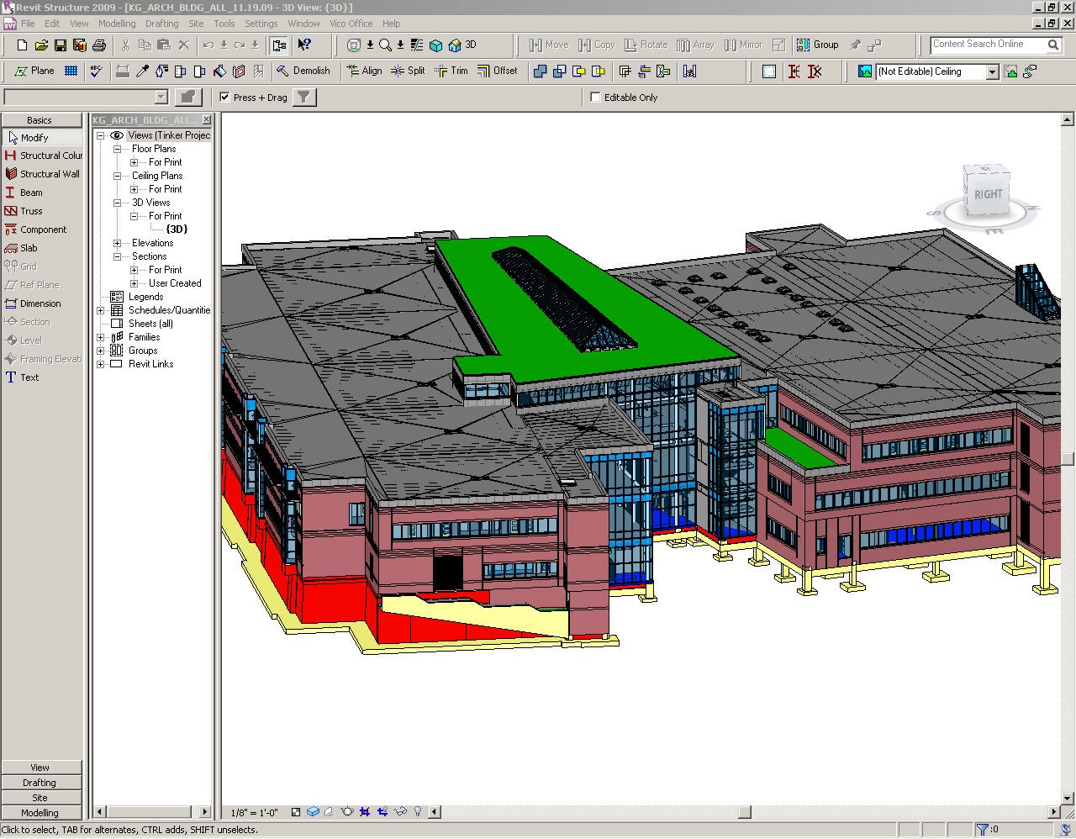Screen dimensions: 1076x839
Task: Click the Save disk icon
Action: click(x=61, y=45)
